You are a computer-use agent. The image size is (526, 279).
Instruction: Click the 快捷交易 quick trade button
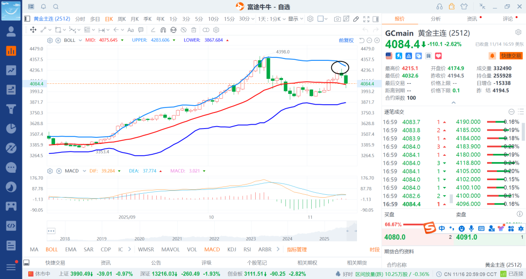(x=511, y=56)
